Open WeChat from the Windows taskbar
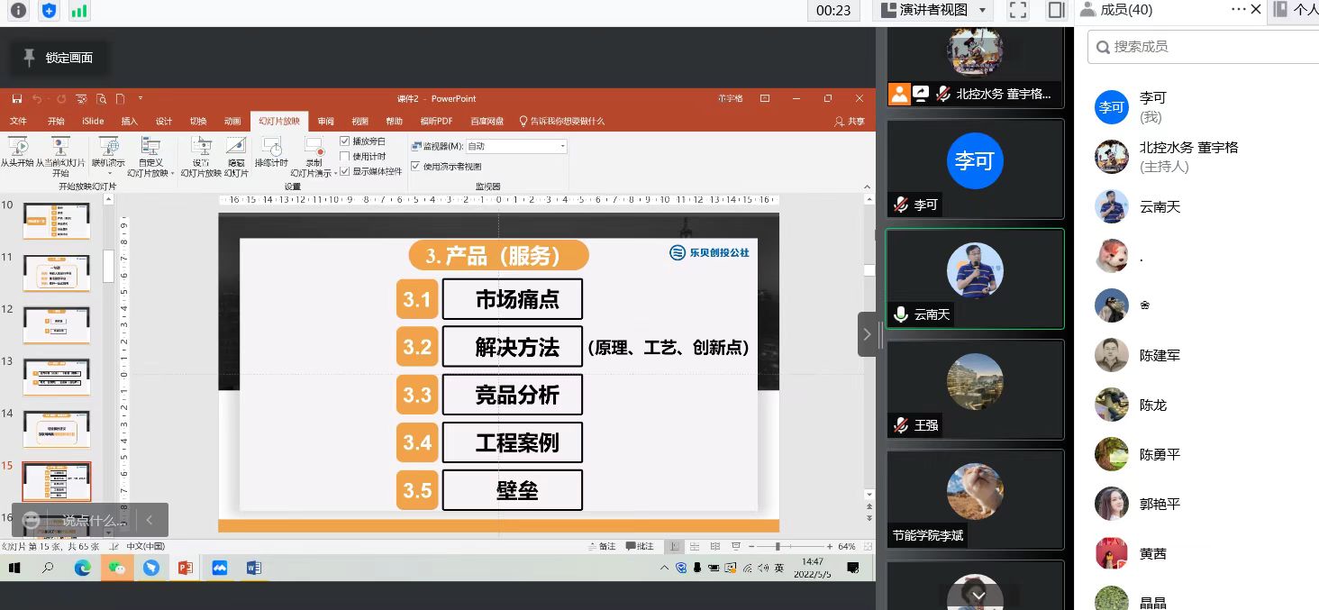The width and height of the screenshot is (1319, 610). click(x=117, y=568)
